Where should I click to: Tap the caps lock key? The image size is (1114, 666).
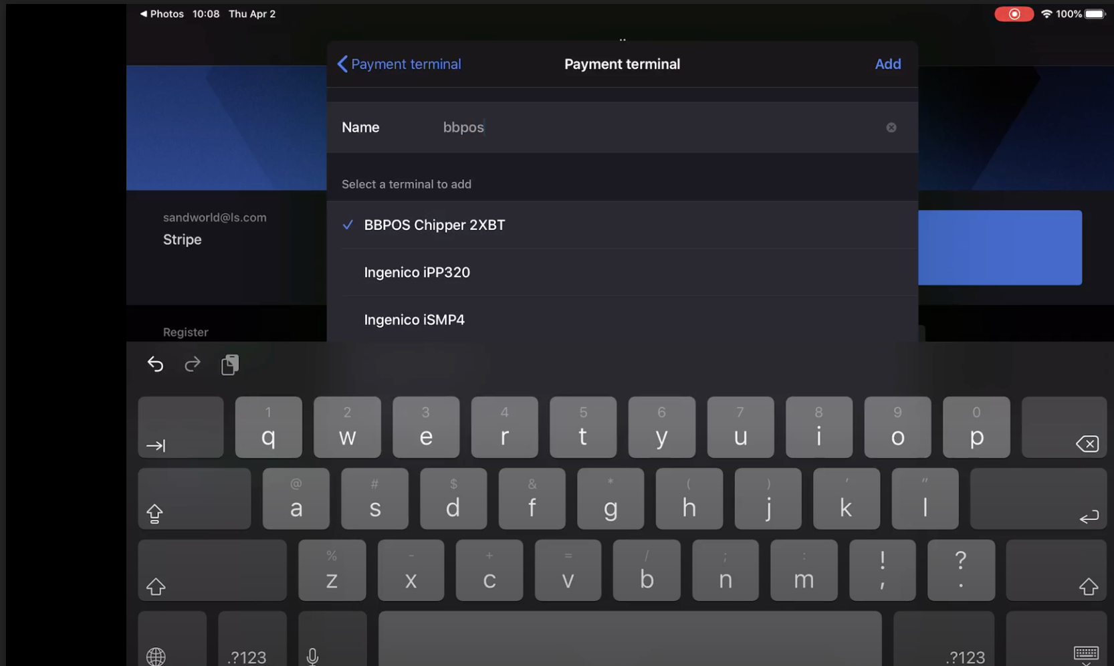195,499
